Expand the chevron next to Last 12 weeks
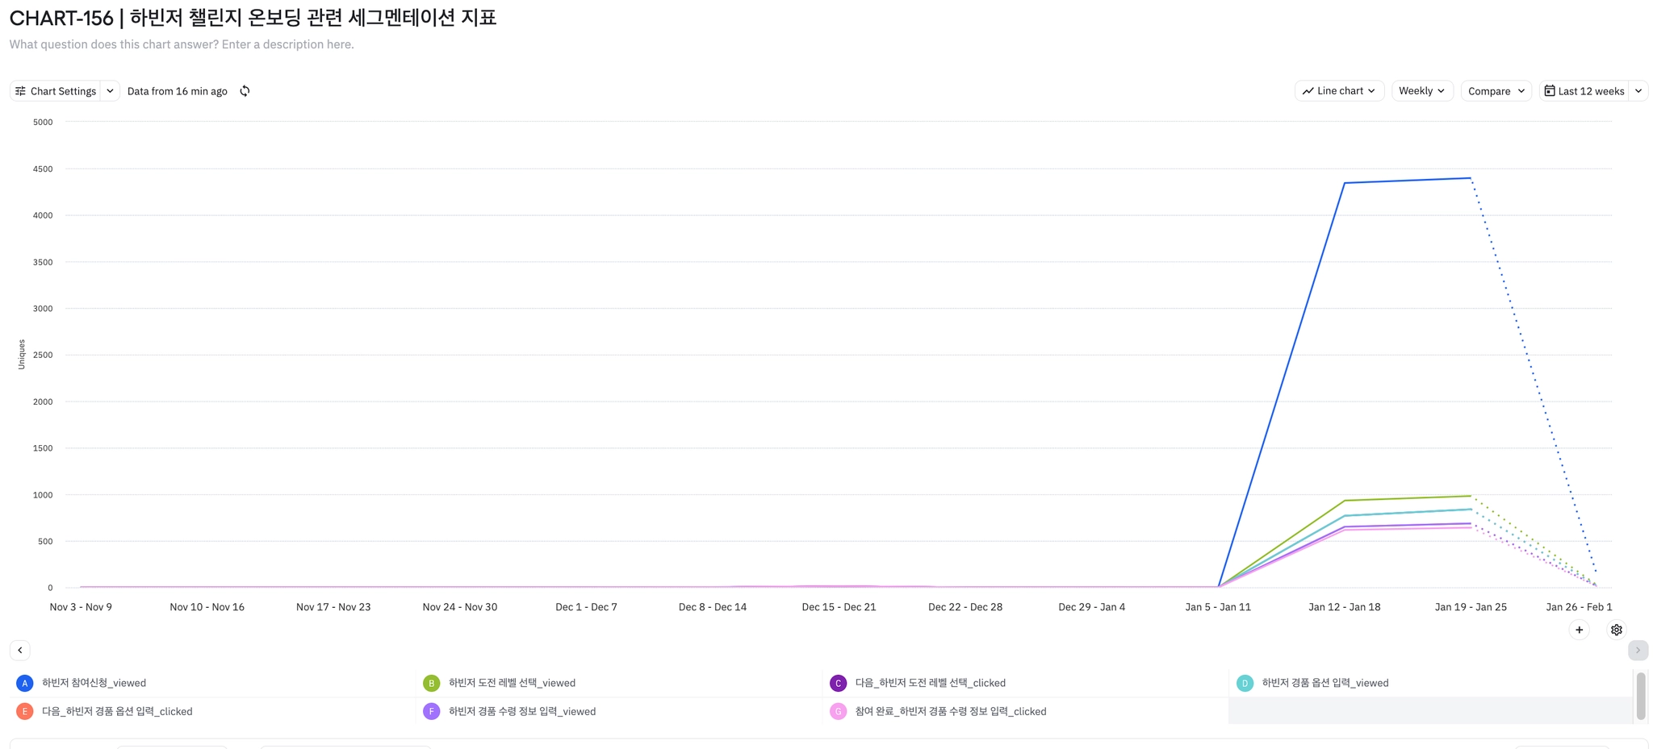The image size is (1653, 749). pyautogui.click(x=1638, y=91)
